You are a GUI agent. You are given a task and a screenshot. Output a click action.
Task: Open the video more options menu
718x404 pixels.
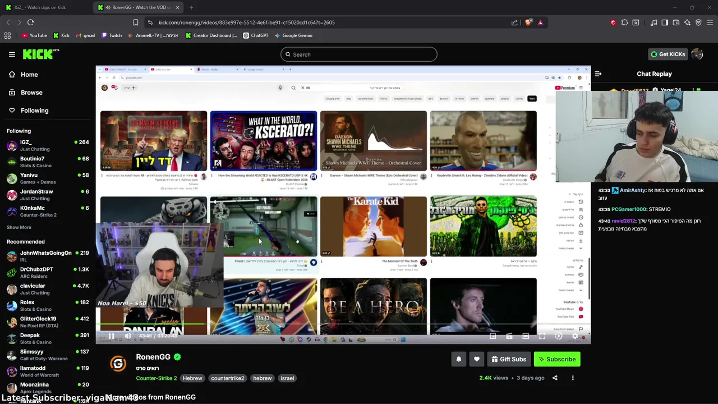(573, 378)
